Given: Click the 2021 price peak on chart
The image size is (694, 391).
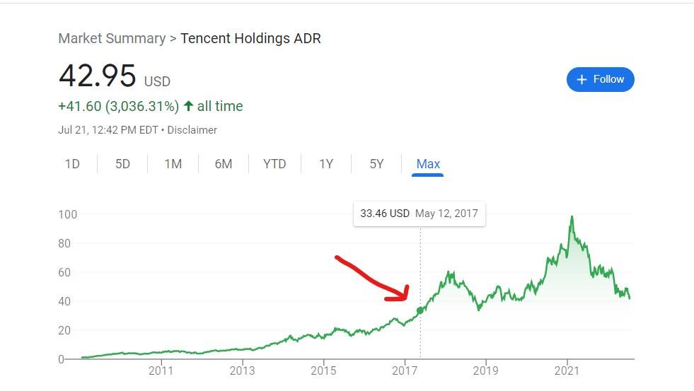Looking at the screenshot, I should 572,217.
